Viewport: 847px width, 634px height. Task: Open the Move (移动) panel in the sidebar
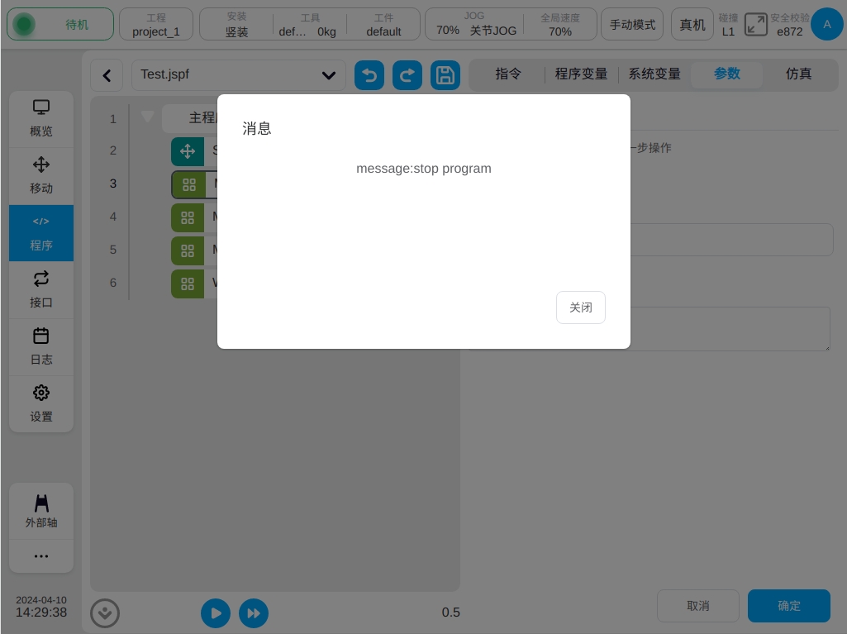[x=41, y=175]
